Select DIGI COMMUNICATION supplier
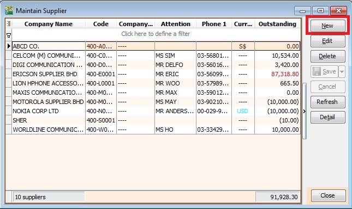The height and width of the screenshot is (209, 352). coord(156,65)
